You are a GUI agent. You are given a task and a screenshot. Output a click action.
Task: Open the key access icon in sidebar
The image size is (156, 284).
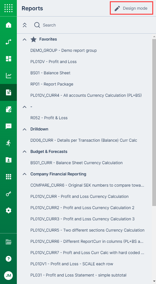coord(8,194)
